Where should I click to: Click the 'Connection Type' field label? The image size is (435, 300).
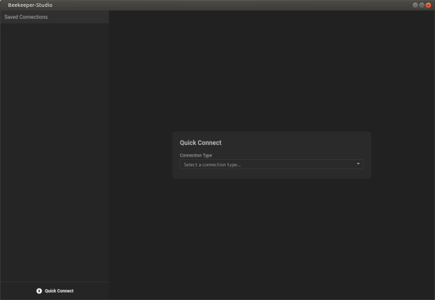tap(196, 155)
